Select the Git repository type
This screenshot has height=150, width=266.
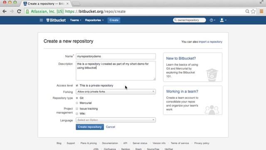tap(77, 98)
